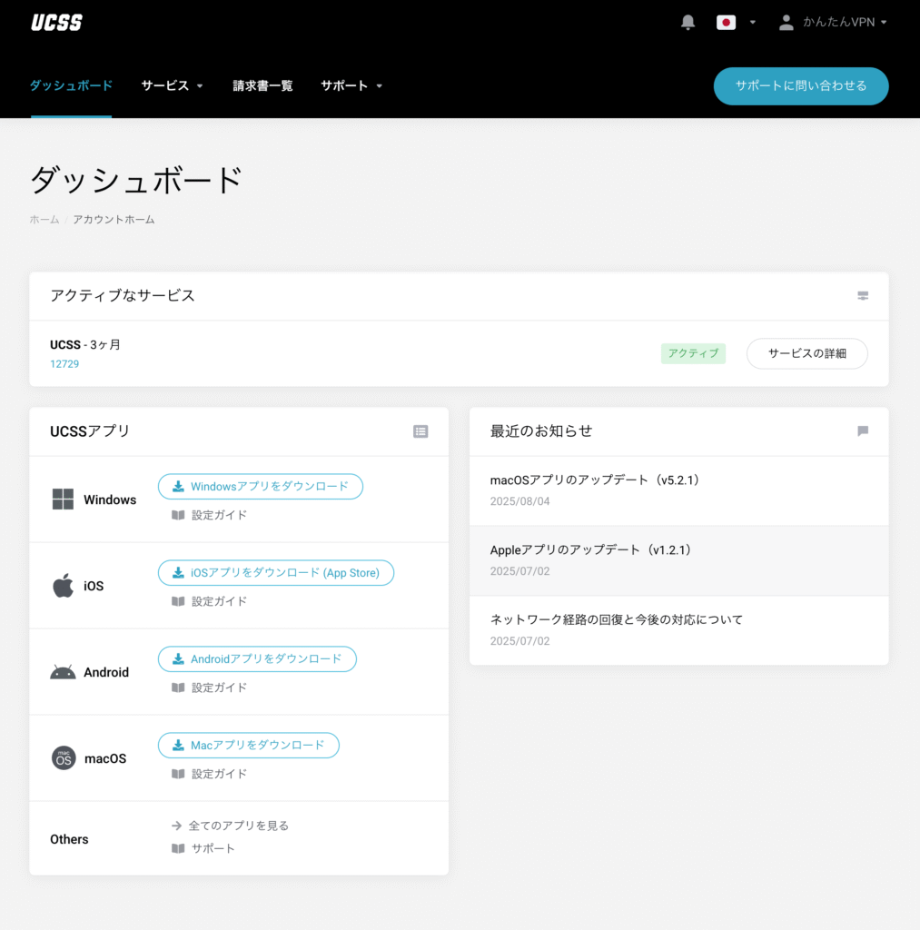Select the ダッシュボード nav tab

71,85
